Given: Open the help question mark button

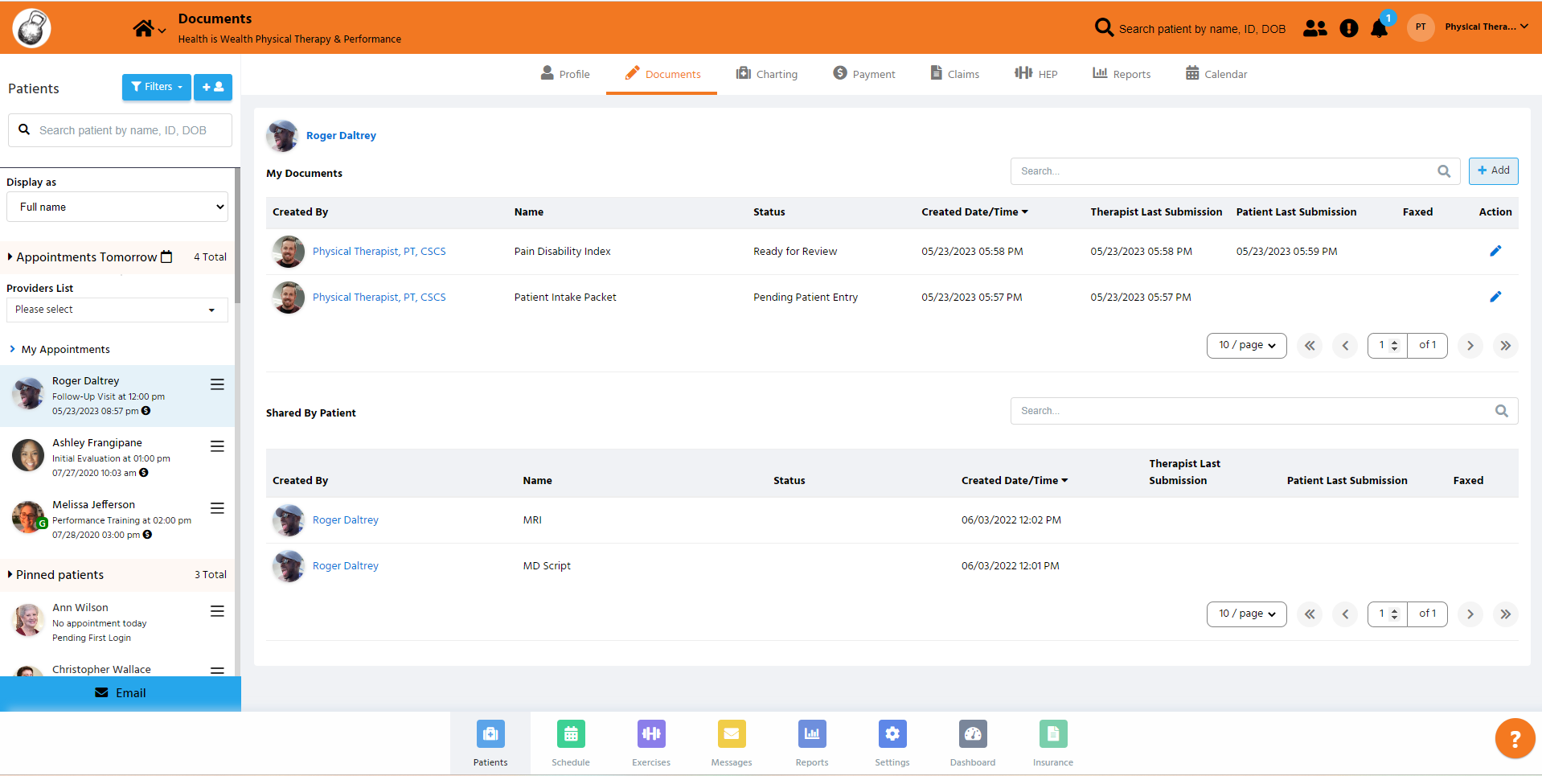Looking at the screenshot, I should click(1515, 738).
